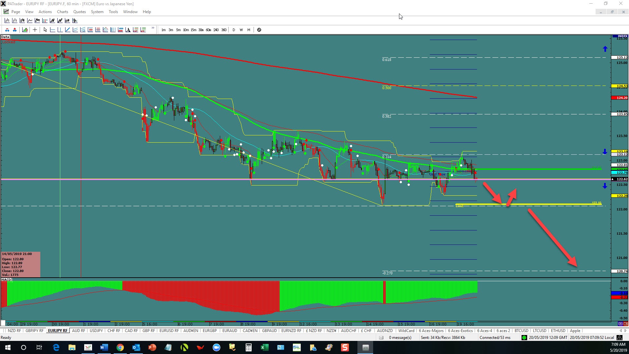This screenshot has height=354, width=629.
Task: Switch chart to 5m timeframe
Action: coord(178,30)
